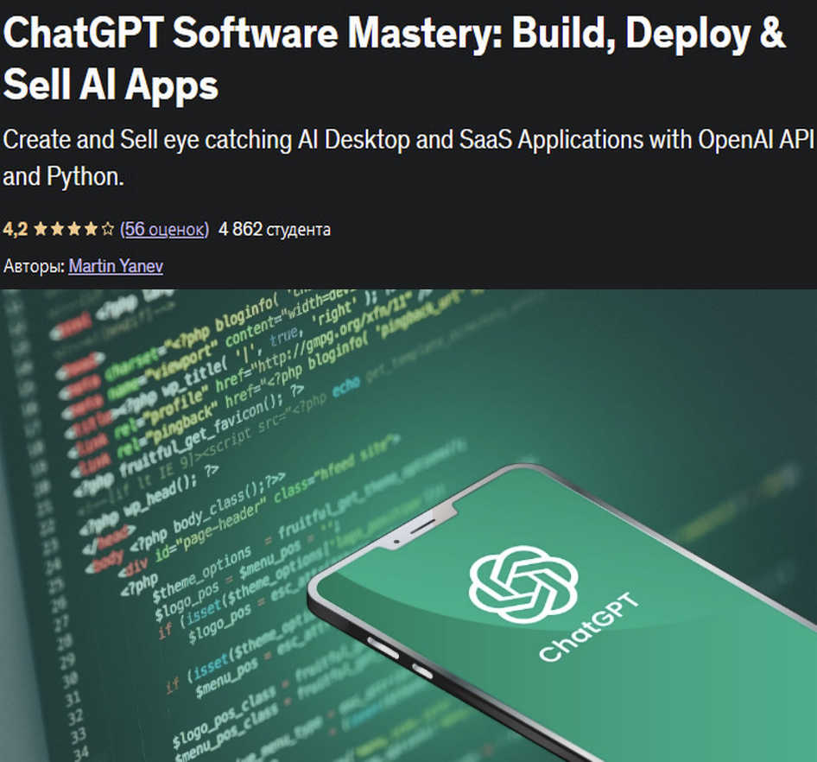
Task: Open the "56 оценок" ratings link
Action: (x=164, y=230)
